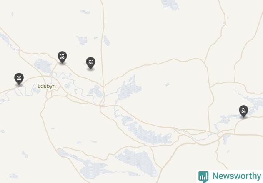The image size is (263, 183).
Task: Click the small narrow lake beside the north-south road
Action: 106,40
